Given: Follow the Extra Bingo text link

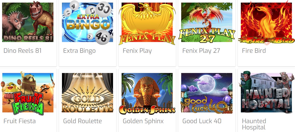Looking at the screenshot, I should tap(79, 51).
